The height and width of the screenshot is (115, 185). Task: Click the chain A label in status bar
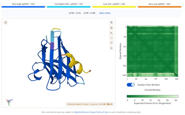[x=104, y=104]
